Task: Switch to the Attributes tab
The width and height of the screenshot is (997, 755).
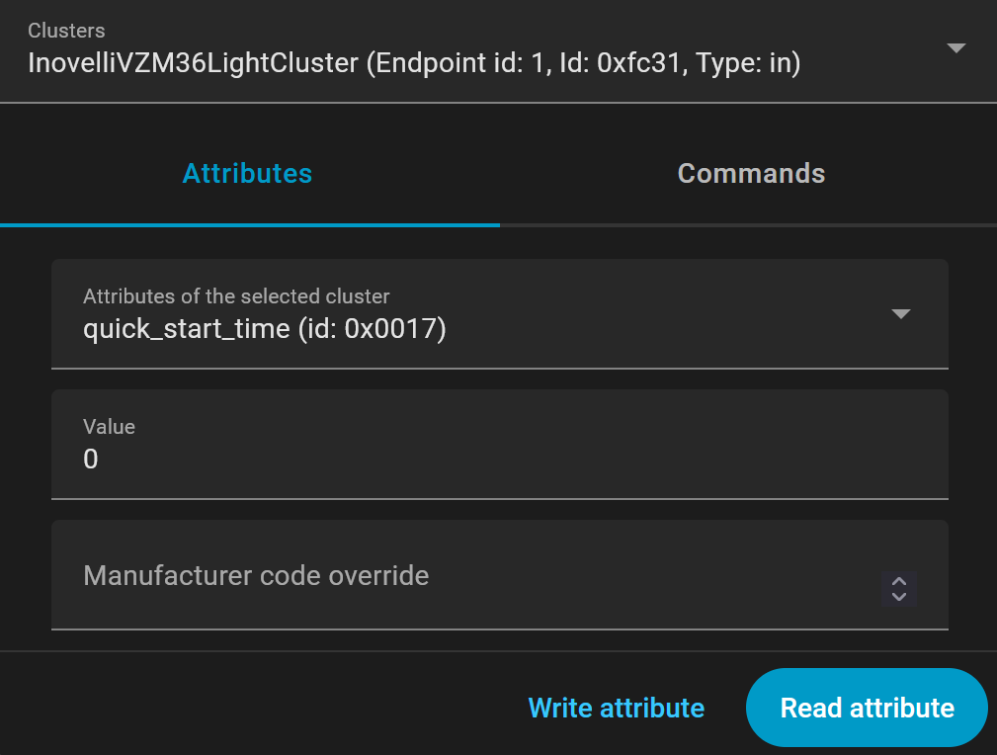Action: coord(248,174)
